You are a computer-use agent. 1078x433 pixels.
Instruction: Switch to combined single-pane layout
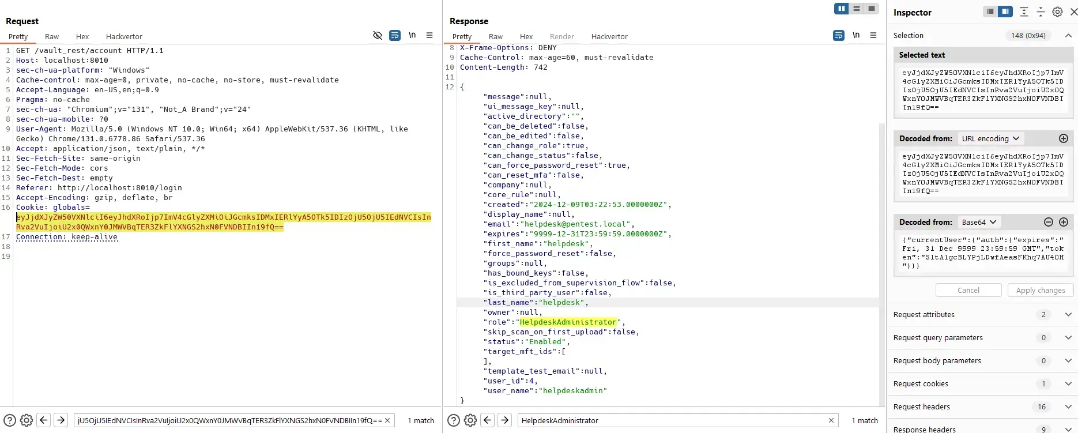point(872,9)
